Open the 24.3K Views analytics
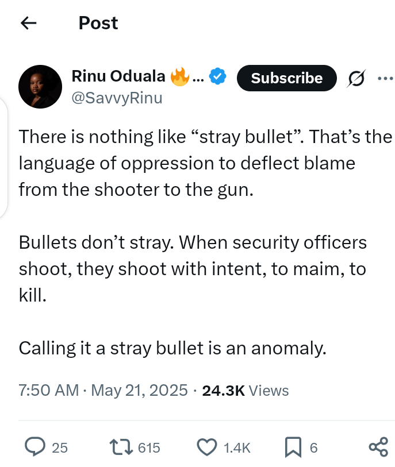The width and height of the screenshot is (395, 467). tap(246, 391)
